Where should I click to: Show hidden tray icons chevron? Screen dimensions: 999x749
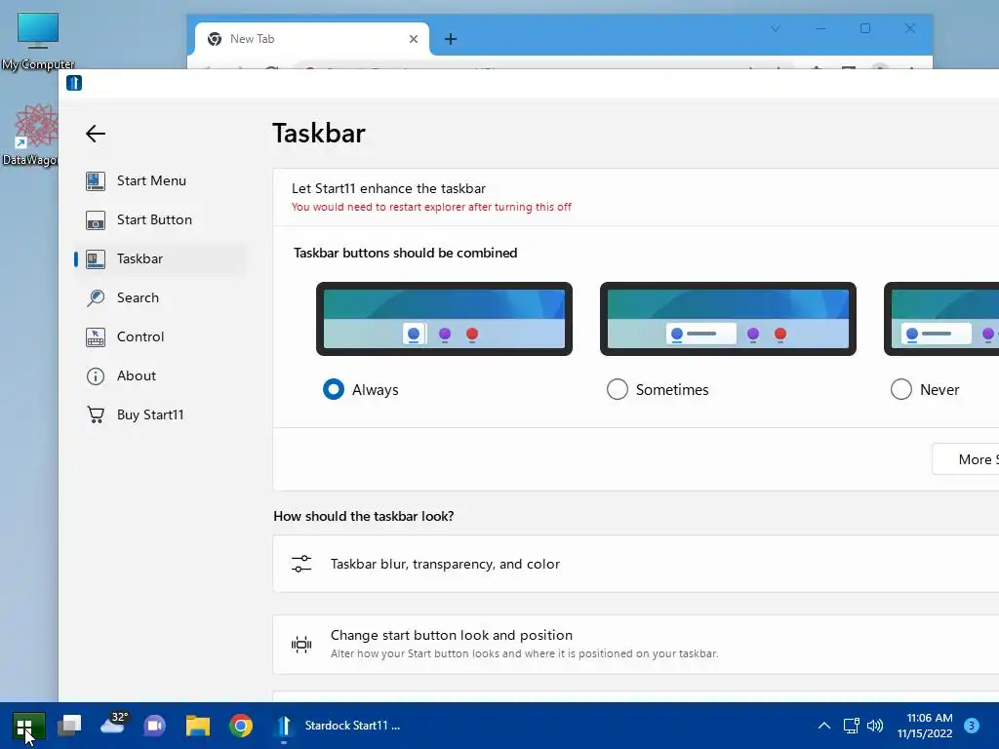click(823, 726)
